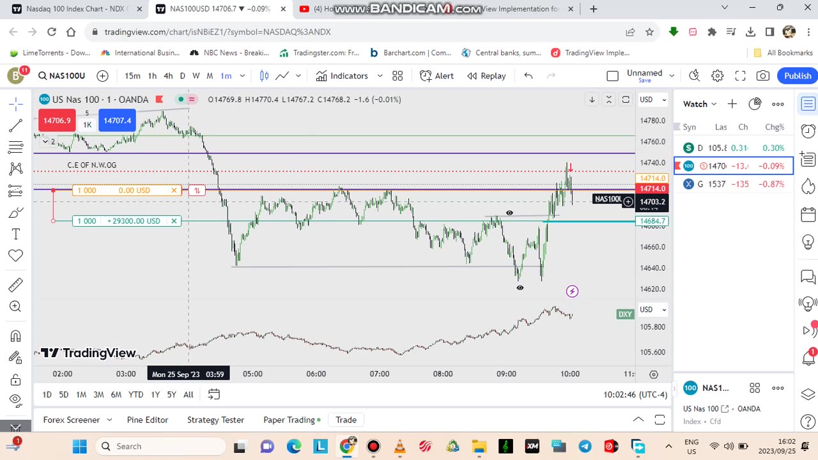Undo the last chart action
Screen dimensions: 818x460
tap(528, 75)
